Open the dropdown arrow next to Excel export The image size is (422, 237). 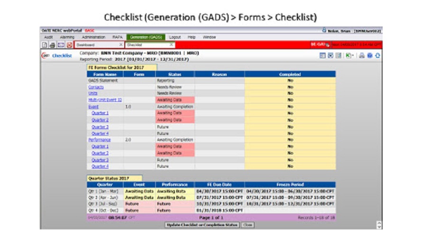click(353, 55)
